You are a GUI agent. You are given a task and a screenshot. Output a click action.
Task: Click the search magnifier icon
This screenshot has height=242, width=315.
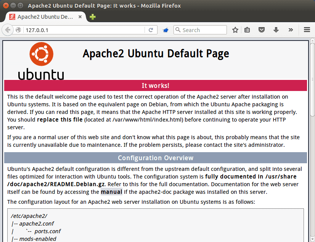pos(178,30)
